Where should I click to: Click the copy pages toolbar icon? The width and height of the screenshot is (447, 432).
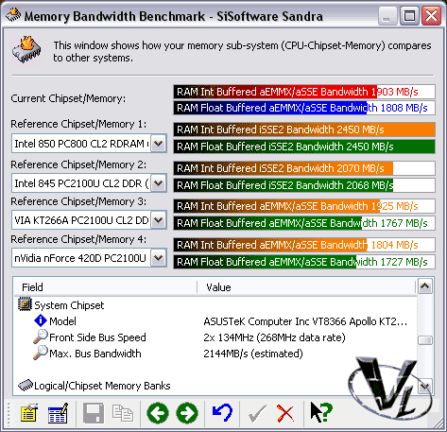[123, 413]
